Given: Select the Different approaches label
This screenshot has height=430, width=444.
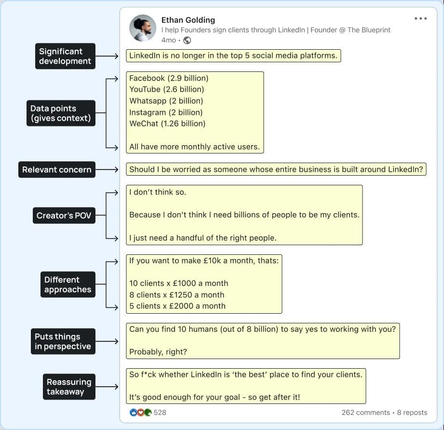Looking at the screenshot, I should (67, 285).
